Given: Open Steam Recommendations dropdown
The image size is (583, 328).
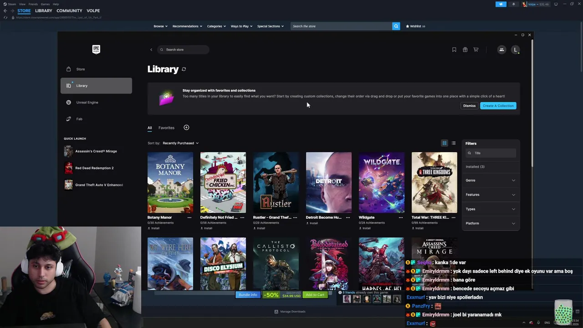Looking at the screenshot, I should pyautogui.click(x=187, y=26).
